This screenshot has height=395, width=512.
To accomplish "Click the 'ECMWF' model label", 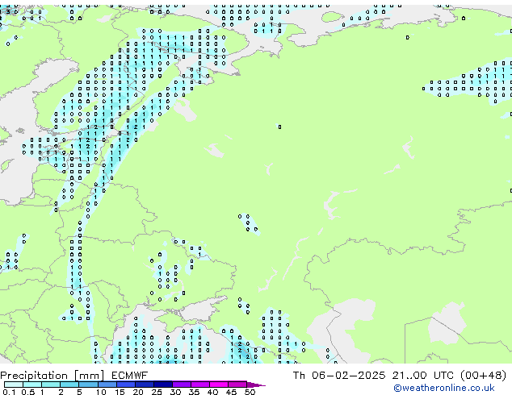I will point(130,376).
